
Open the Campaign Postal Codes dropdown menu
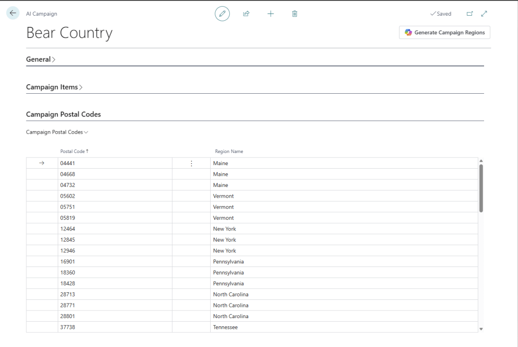(57, 132)
